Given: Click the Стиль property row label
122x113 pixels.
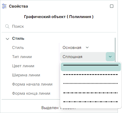Looking at the screenshot, I should [x=18, y=48].
